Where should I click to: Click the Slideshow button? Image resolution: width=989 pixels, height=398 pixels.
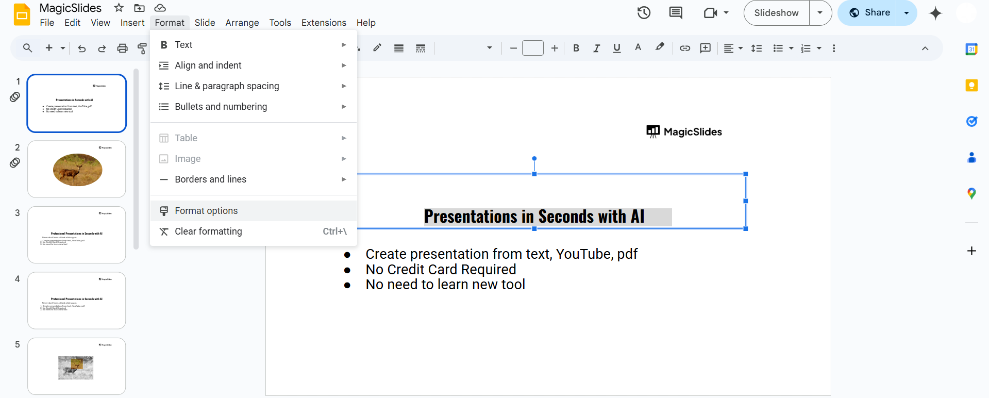pos(776,13)
